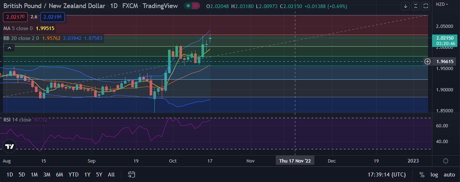Image resolution: width=460 pixels, height=182 pixels.
Task: Click the 2.05000 price axis label
Action: click(x=445, y=26)
